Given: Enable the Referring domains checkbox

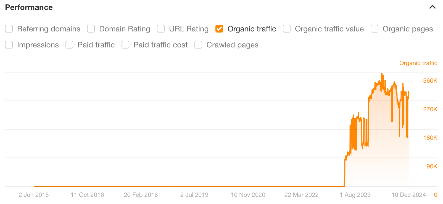Looking at the screenshot, I should 9,29.
